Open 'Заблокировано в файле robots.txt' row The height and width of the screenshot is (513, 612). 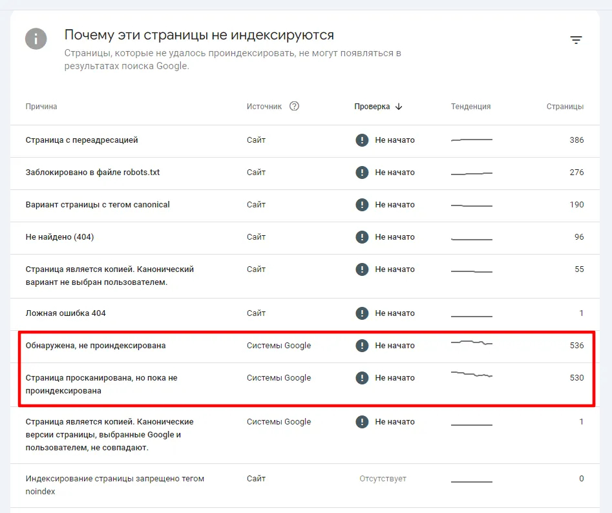305,174
